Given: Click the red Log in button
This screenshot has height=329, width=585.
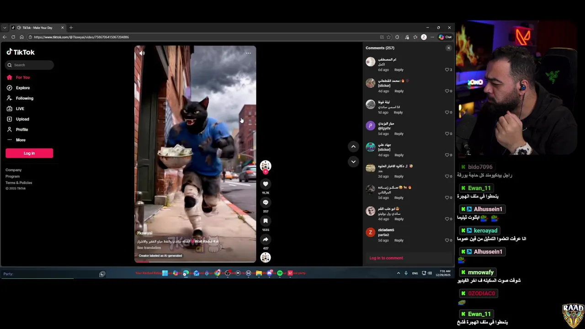Looking at the screenshot, I should click(29, 153).
